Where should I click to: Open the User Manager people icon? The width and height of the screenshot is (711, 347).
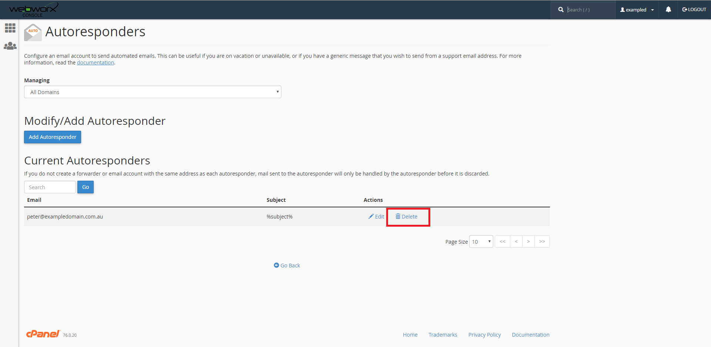tap(10, 46)
